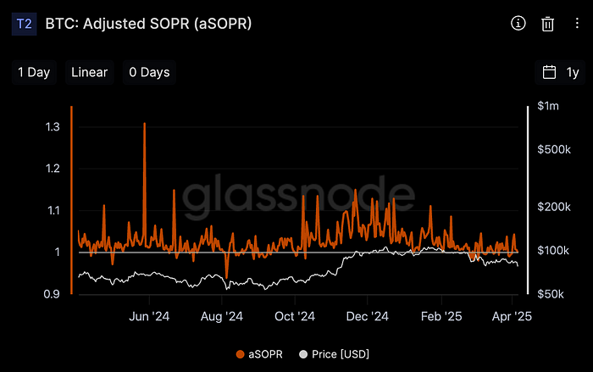Click the Dec '24 axis label
Screen dimensions: 593x372
click(x=367, y=316)
